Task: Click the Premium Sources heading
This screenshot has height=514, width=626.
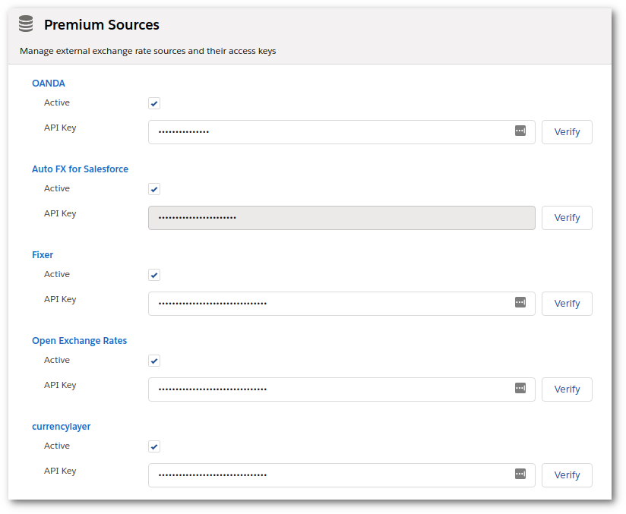Action: pyautogui.click(x=101, y=25)
